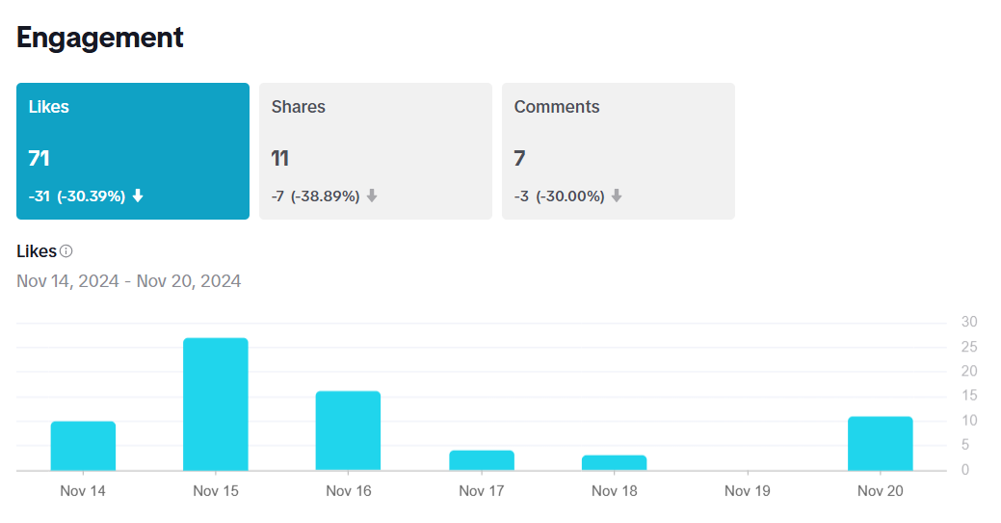
Task: Click the Nov 14 bar in the chart
Action: 83,446
